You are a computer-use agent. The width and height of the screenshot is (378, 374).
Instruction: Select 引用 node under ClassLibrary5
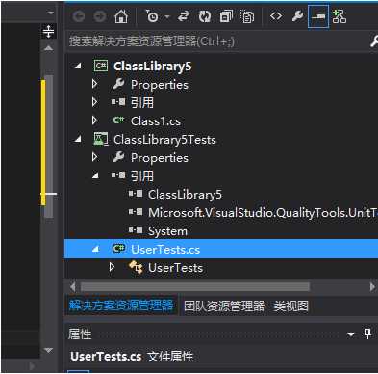[x=142, y=103]
